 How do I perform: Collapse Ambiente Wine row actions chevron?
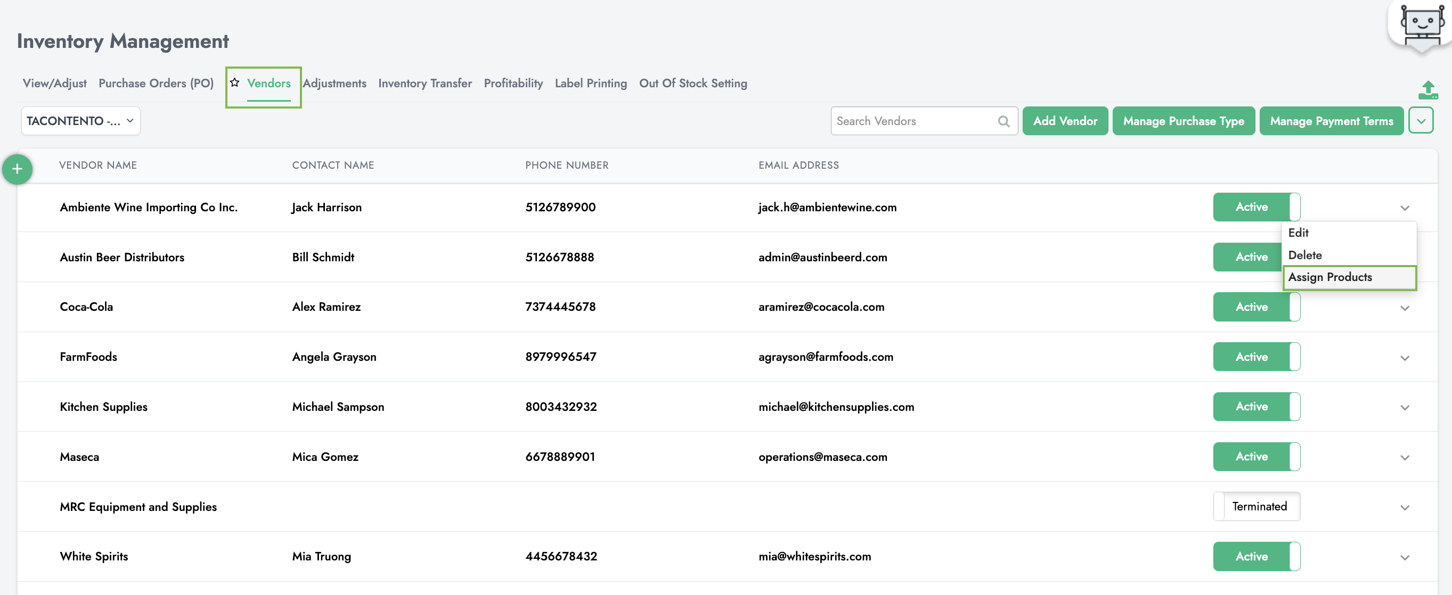(1405, 208)
